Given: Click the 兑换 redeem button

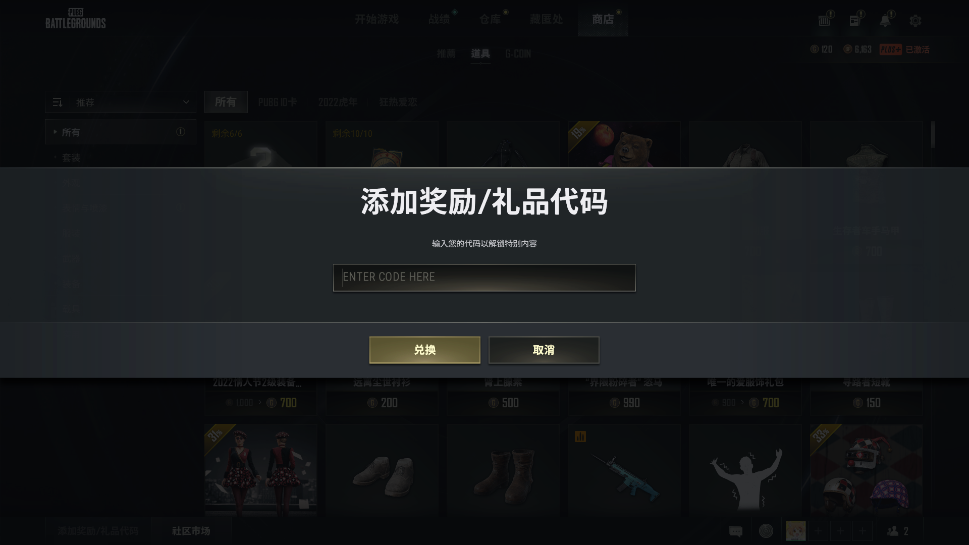Looking at the screenshot, I should pos(425,350).
